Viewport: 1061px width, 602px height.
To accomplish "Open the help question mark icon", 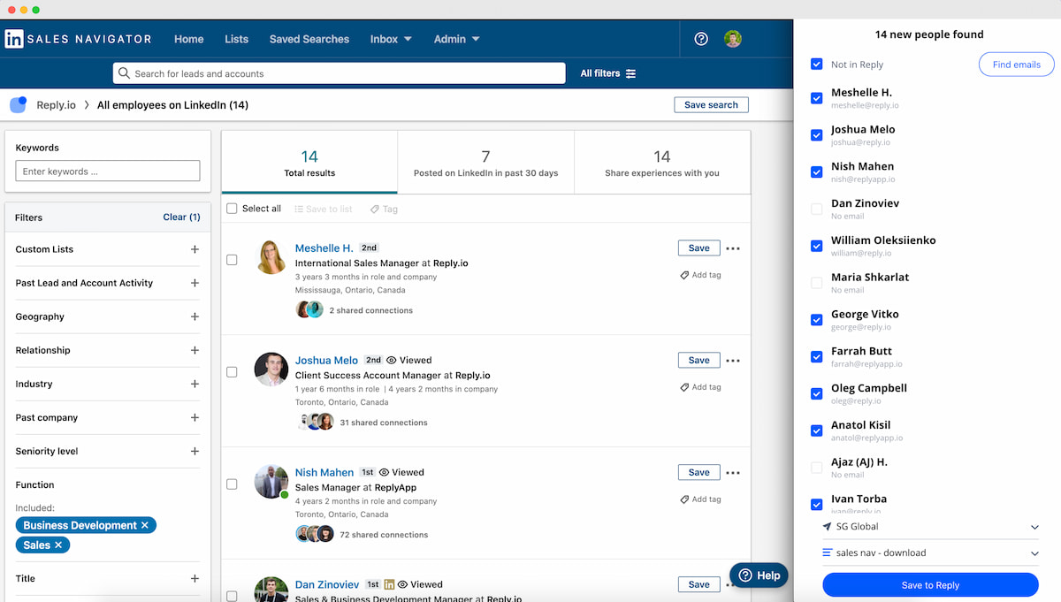I will pos(701,39).
